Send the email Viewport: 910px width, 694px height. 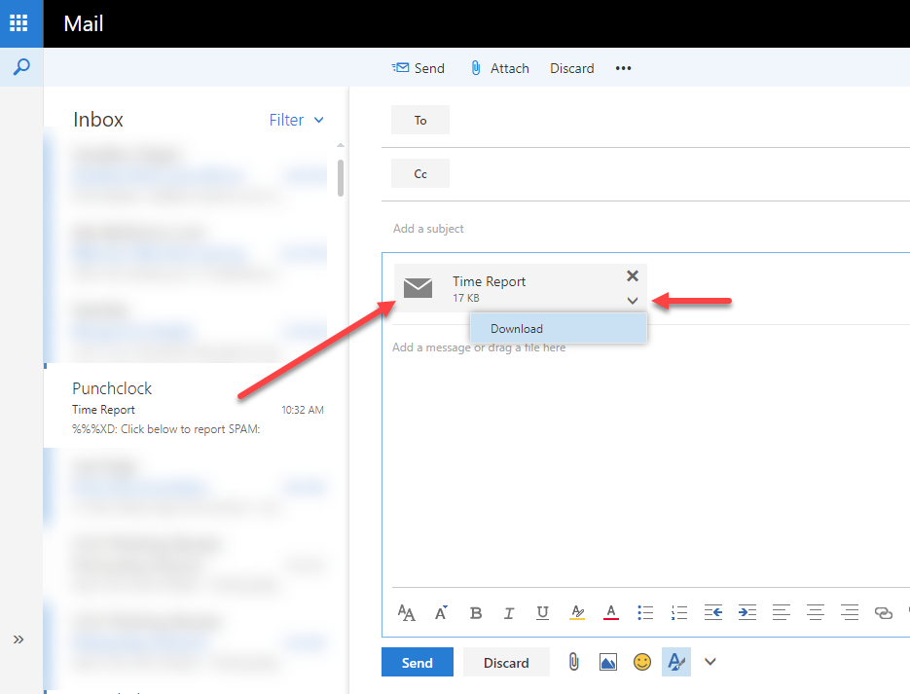[417, 662]
